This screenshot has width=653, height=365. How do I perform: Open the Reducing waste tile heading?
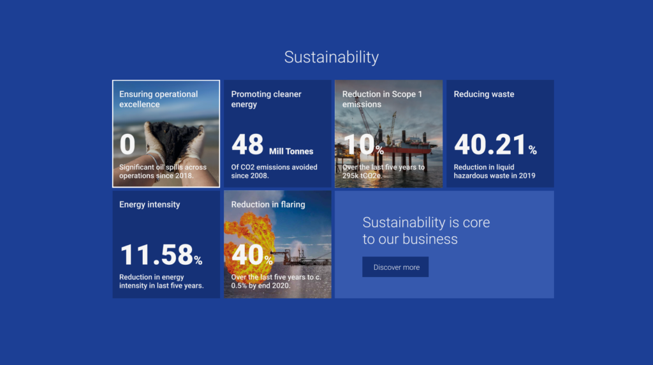tap(483, 94)
